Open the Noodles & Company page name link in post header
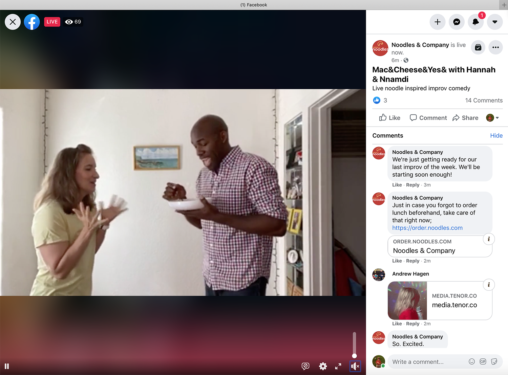Screen dimensions: 508x375 click(420, 45)
